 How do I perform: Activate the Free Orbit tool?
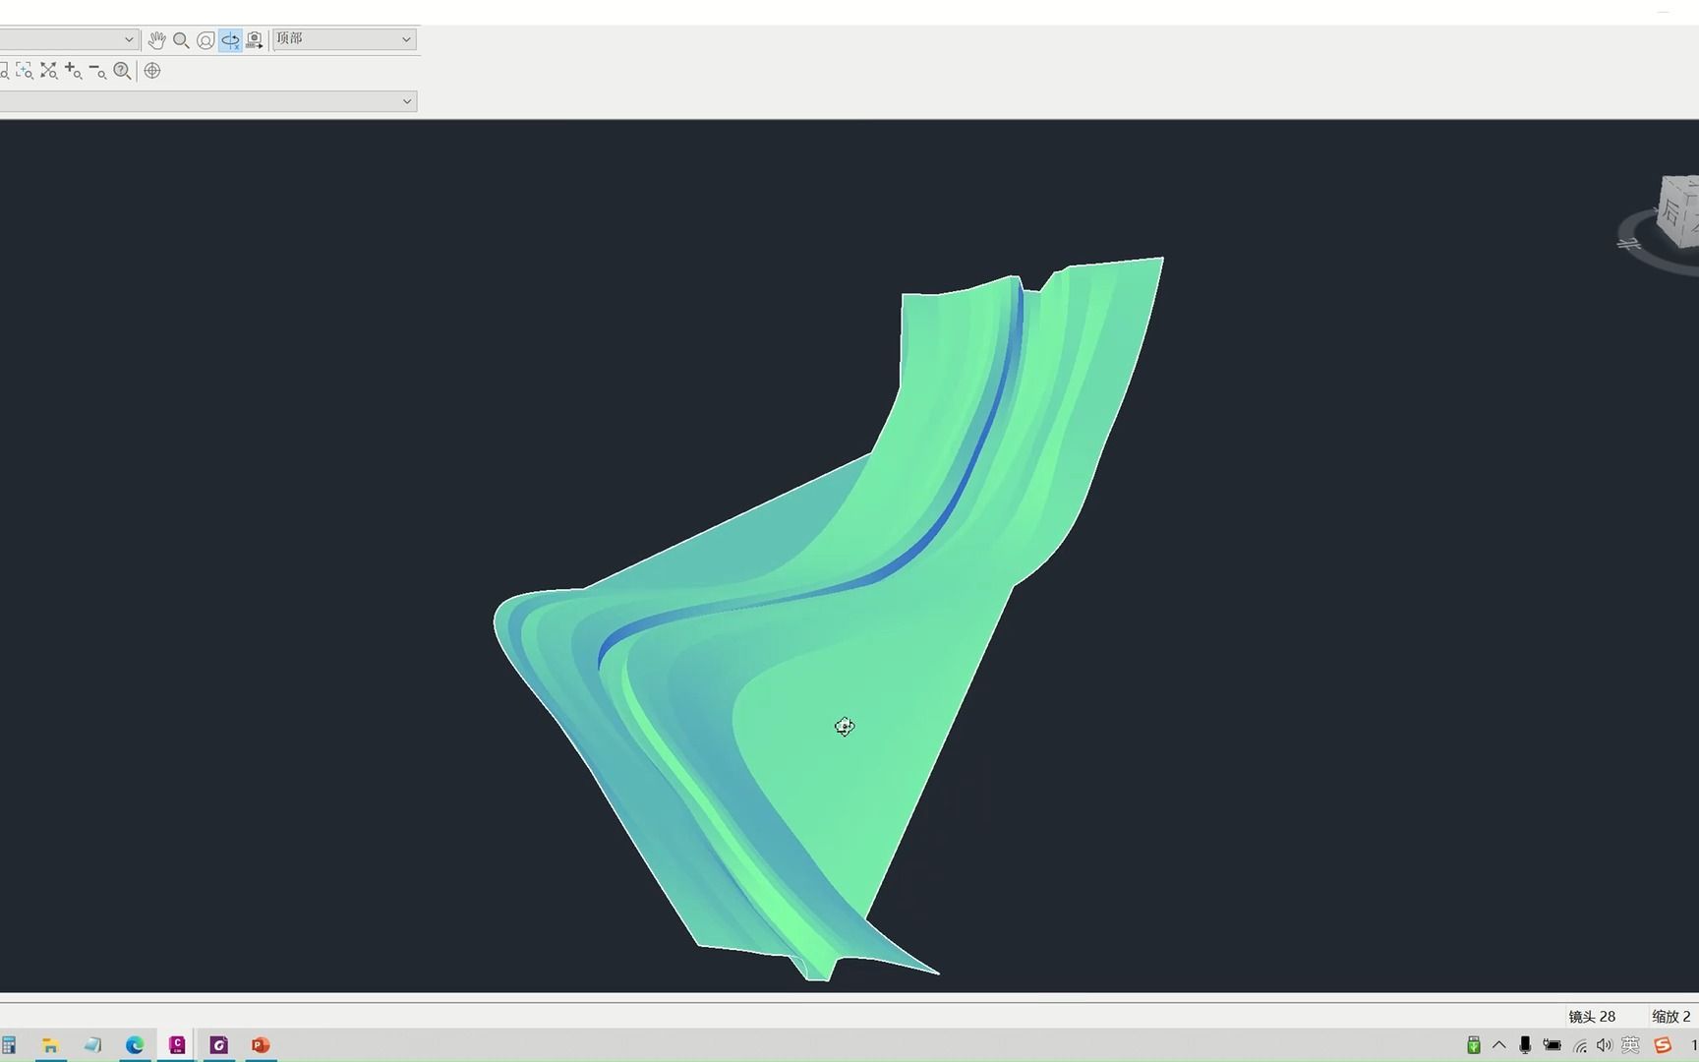click(205, 40)
